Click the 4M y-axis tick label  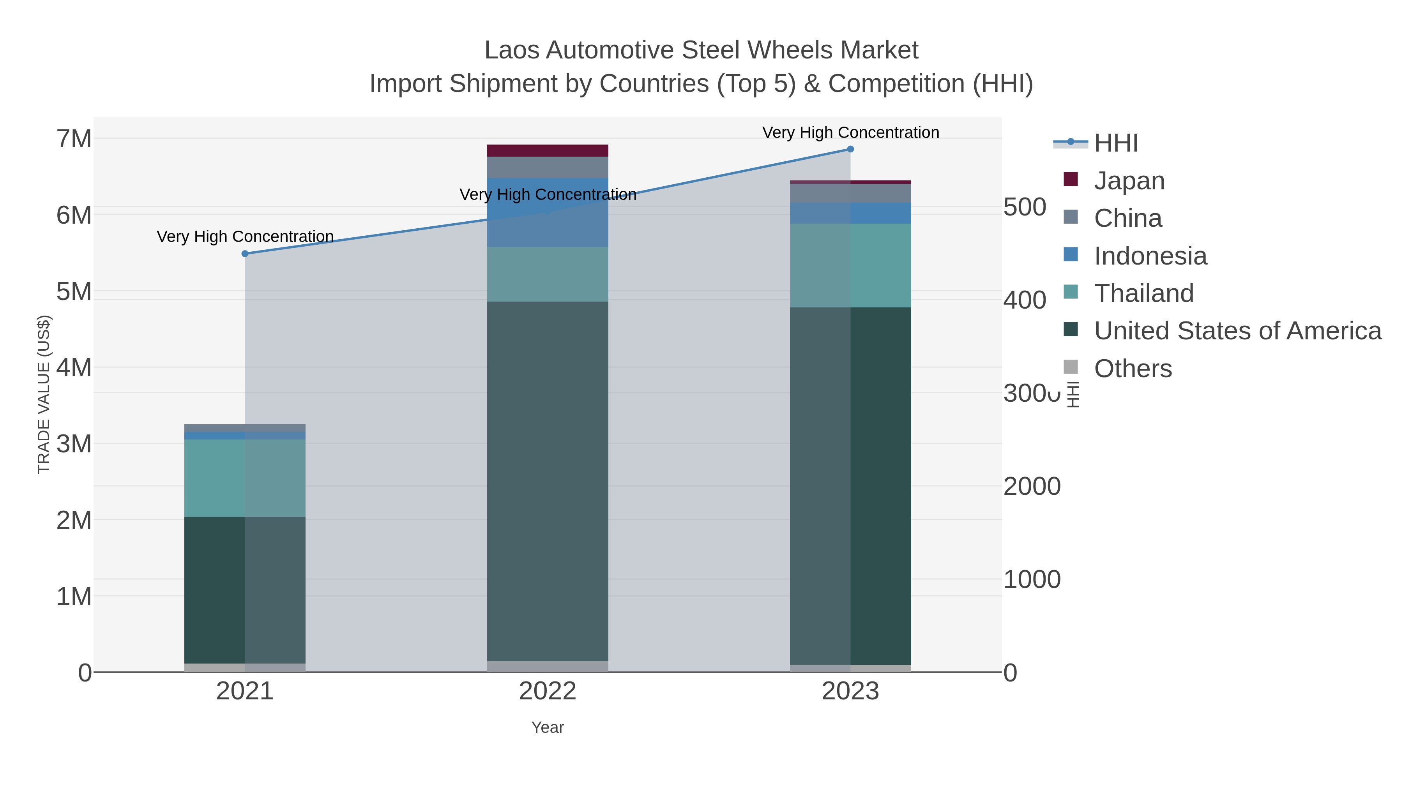coord(74,367)
